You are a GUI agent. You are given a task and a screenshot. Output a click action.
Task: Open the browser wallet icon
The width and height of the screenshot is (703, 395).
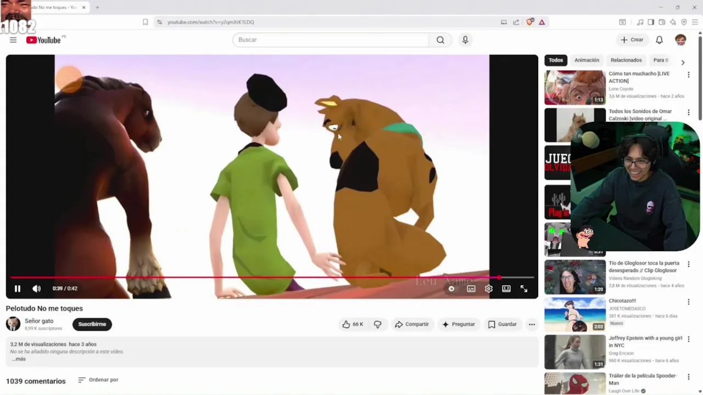(x=662, y=22)
